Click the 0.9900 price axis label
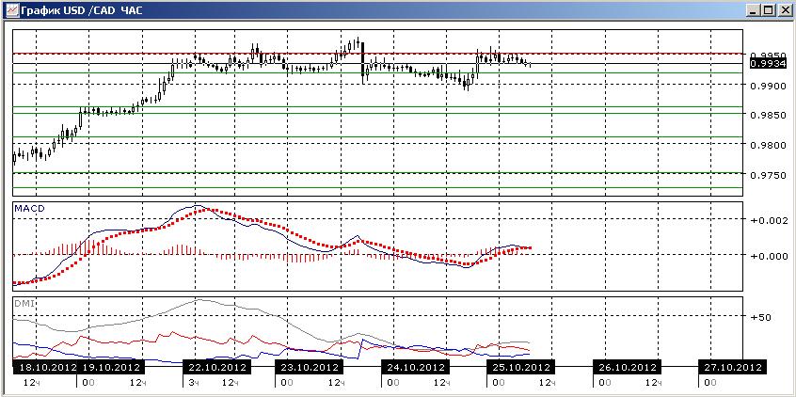The image size is (796, 397). tap(768, 86)
